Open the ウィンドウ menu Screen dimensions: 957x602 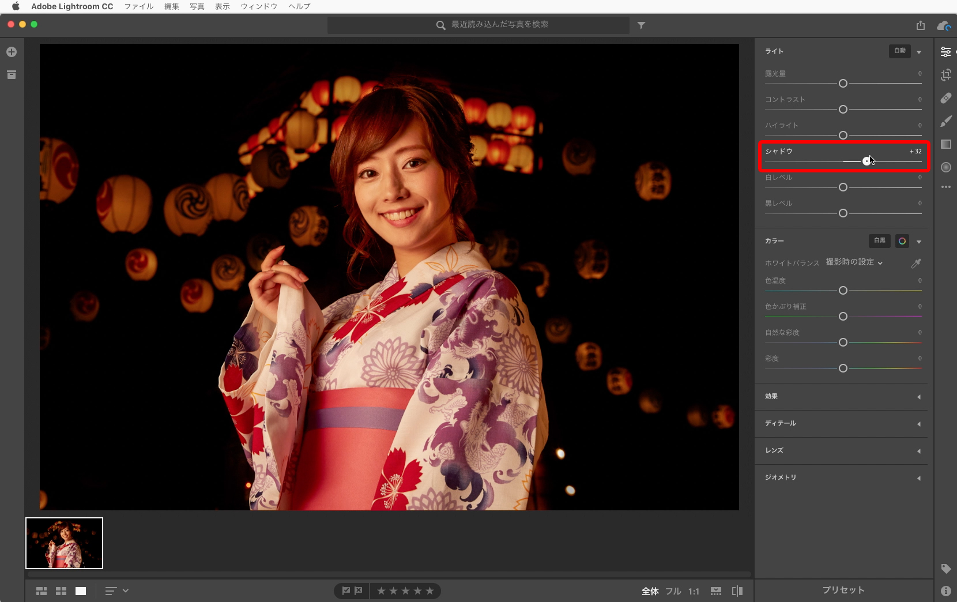(259, 6)
